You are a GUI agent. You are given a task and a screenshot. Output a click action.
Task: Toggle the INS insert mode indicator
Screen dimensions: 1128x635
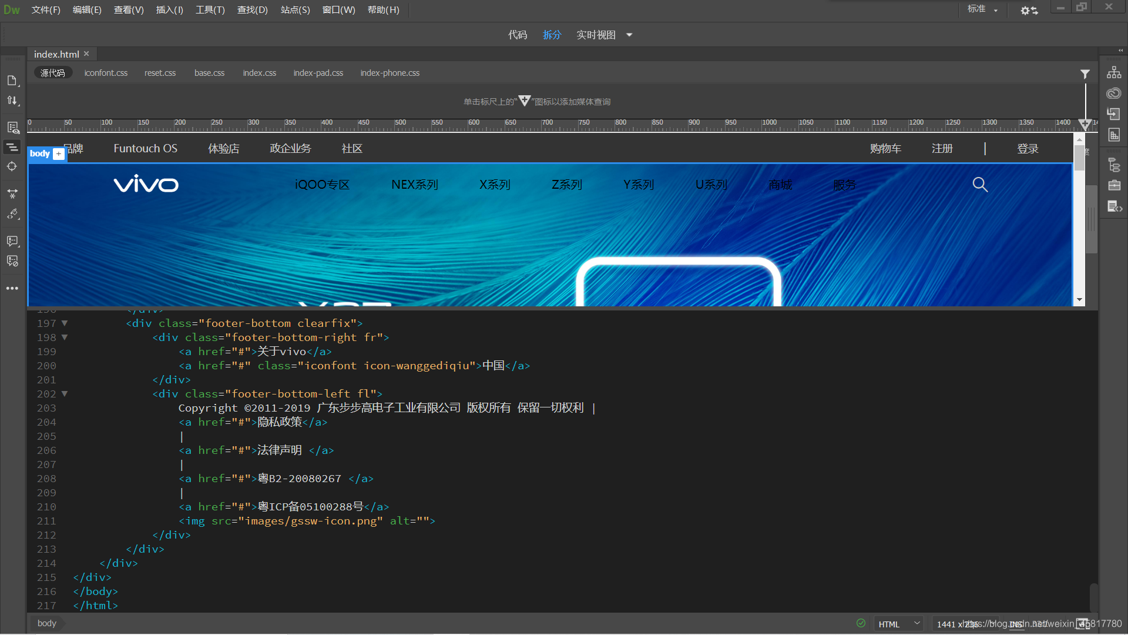pyautogui.click(x=1016, y=624)
